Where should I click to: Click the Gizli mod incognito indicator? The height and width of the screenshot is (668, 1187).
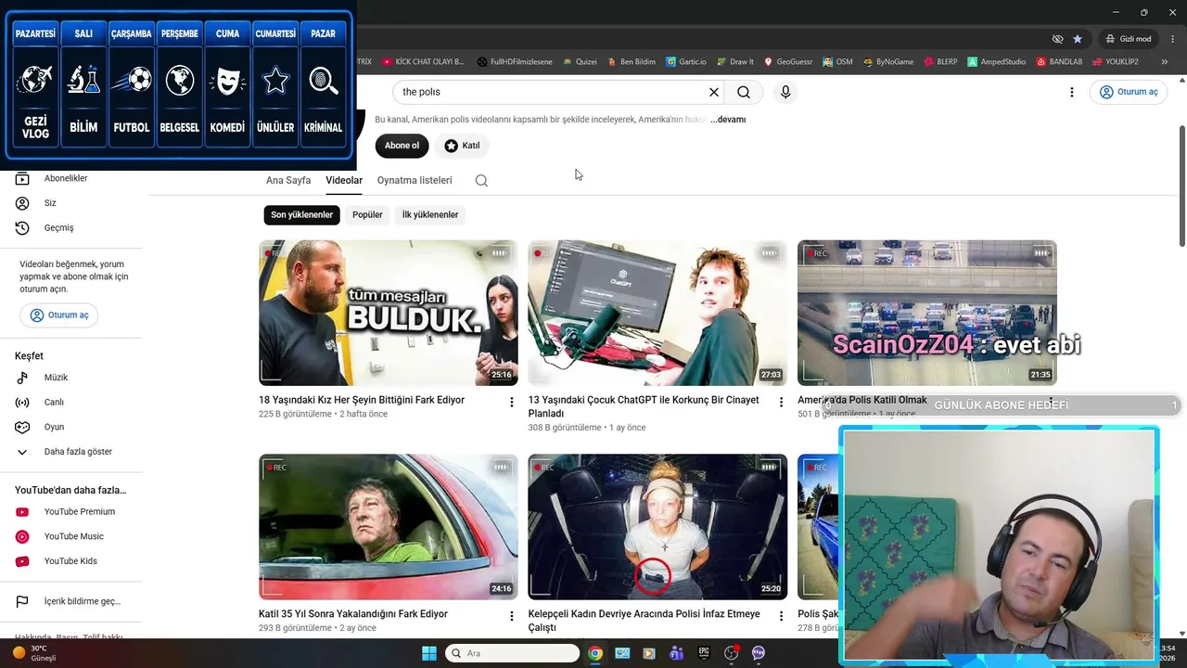coord(1128,39)
